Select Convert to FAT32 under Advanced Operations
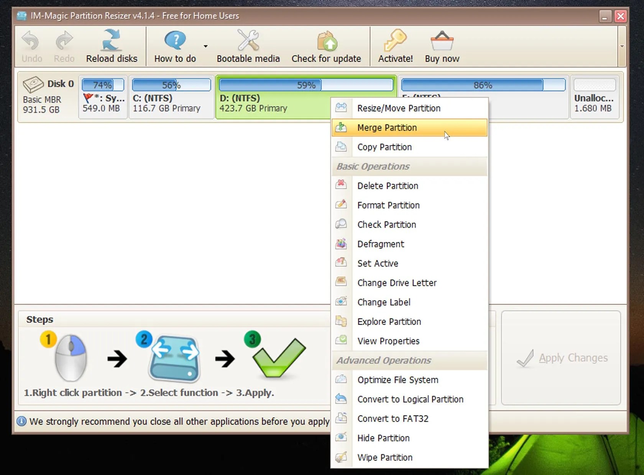 point(393,419)
